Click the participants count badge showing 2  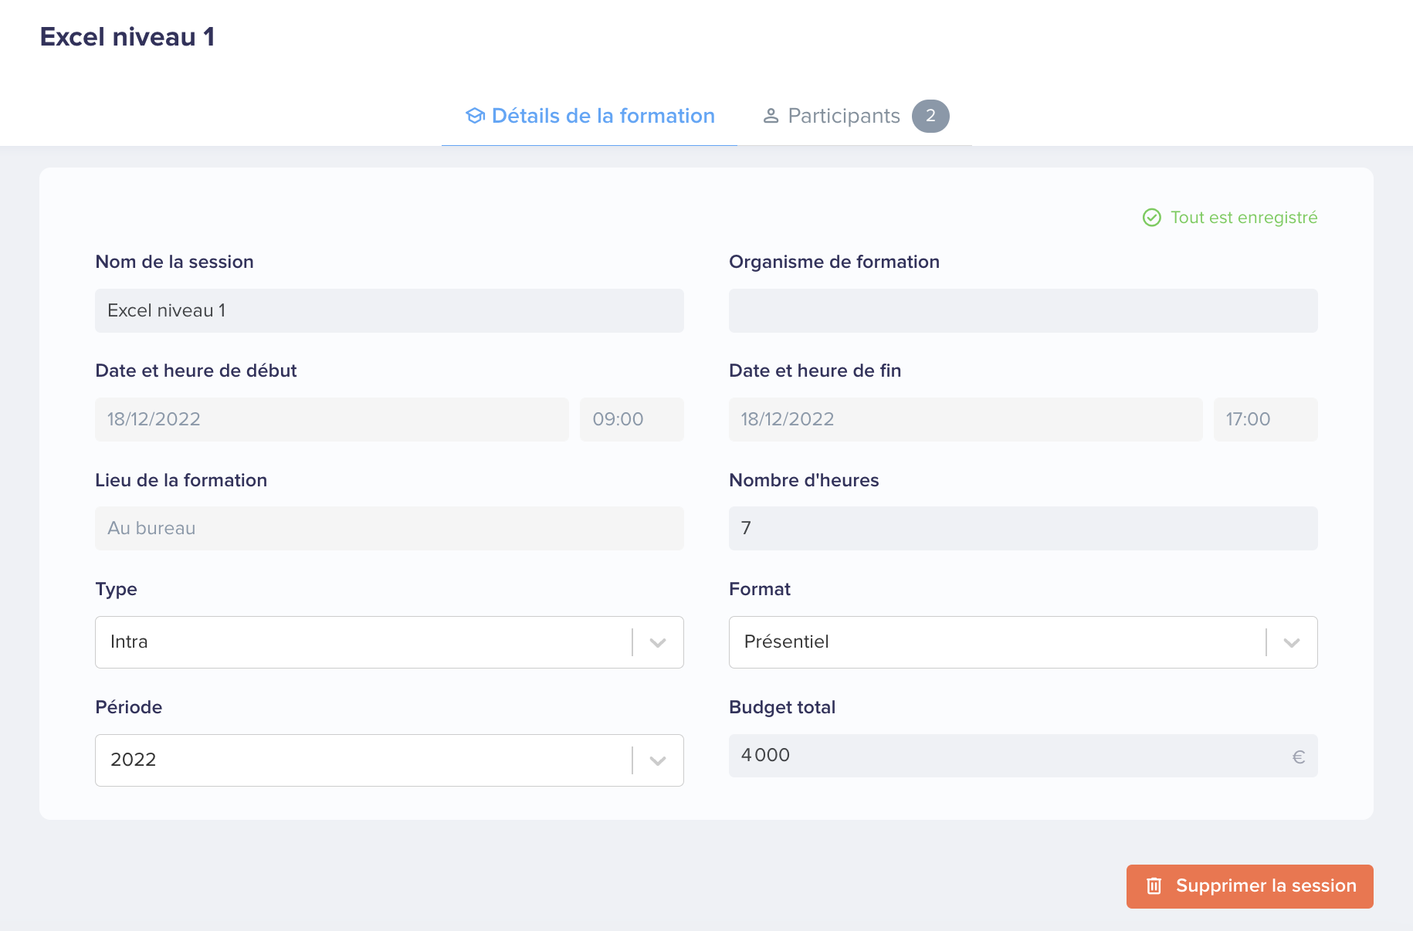(x=930, y=116)
